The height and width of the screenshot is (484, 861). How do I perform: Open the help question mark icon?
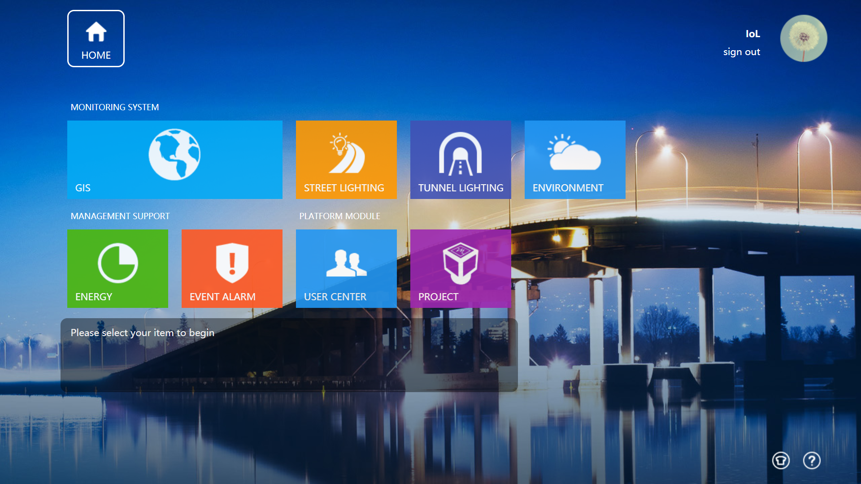coord(811,460)
